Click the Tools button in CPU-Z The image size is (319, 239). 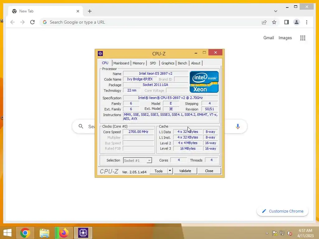coord(159,171)
